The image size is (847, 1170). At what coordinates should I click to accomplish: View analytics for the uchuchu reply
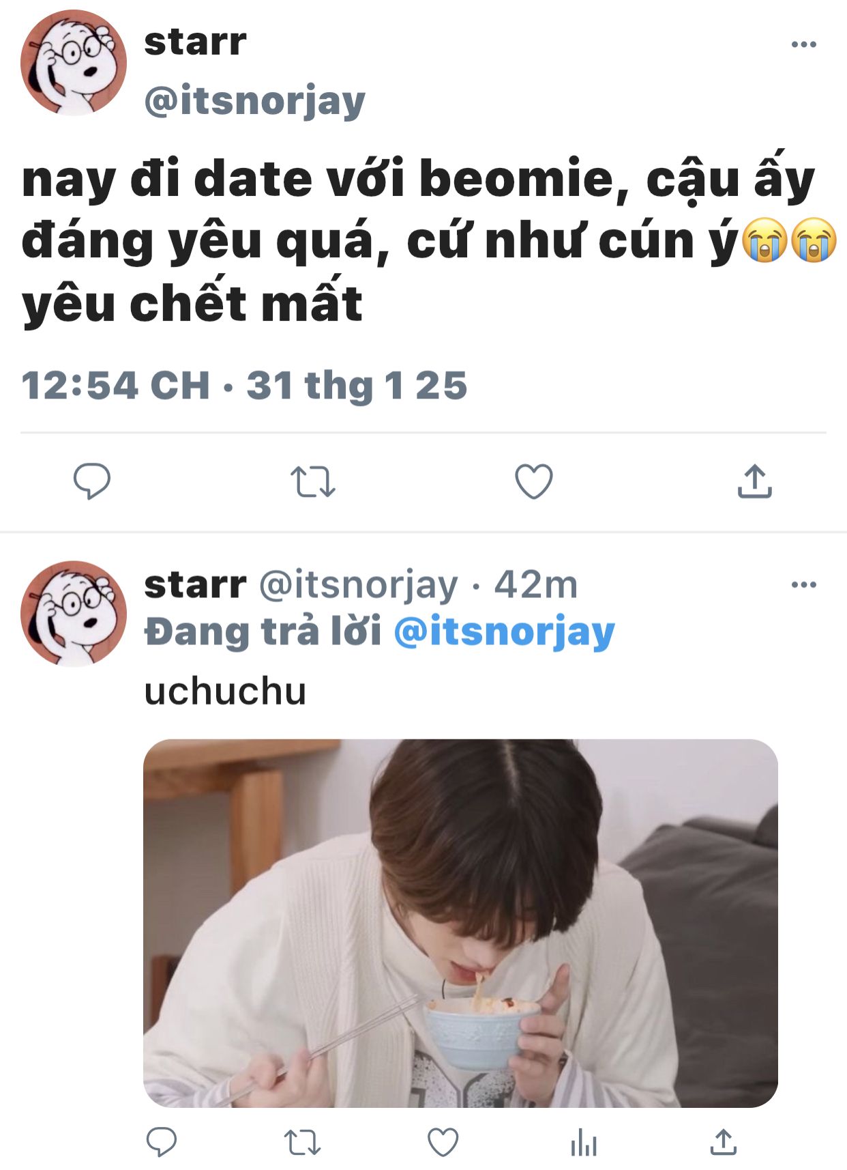click(584, 1142)
